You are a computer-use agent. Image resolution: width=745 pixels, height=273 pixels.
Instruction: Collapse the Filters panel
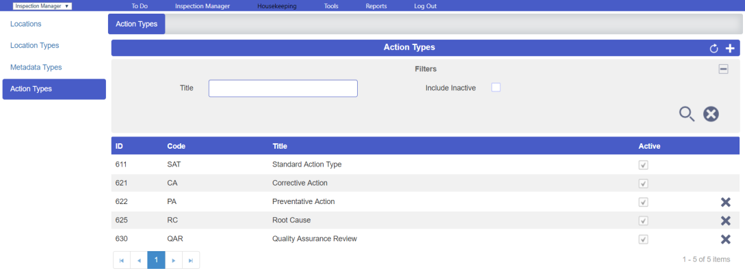(x=723, y=69)
